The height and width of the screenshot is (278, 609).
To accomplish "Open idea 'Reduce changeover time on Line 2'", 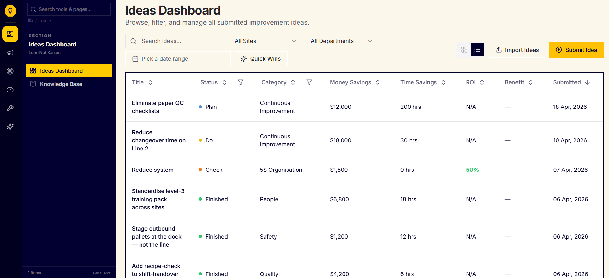I will (159, 140).
